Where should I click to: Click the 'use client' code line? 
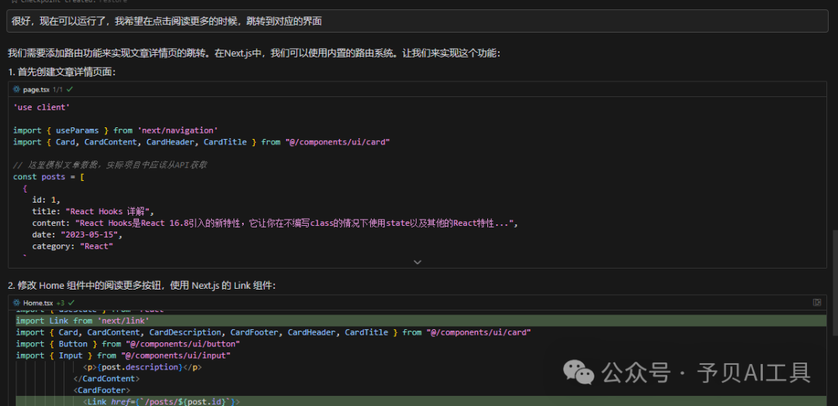tap(41, 107)
